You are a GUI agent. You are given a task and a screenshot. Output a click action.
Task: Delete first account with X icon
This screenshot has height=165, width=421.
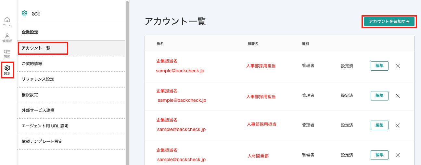coord(398,66)
